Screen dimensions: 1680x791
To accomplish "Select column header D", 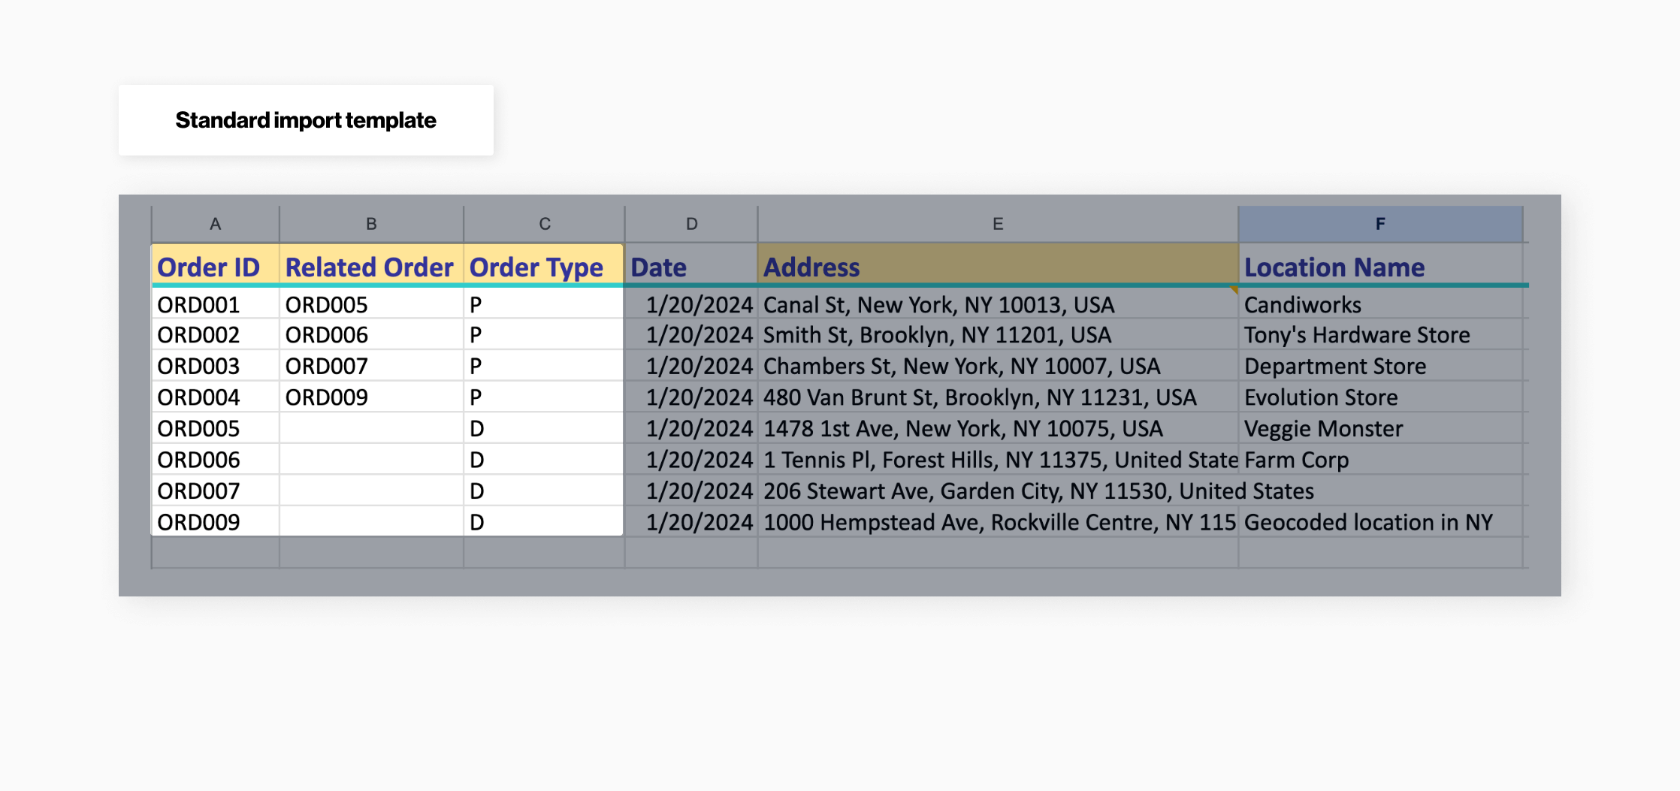I will point(690,223).
